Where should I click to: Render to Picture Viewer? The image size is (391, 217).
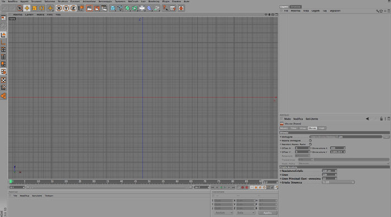[x=97, y=8]
